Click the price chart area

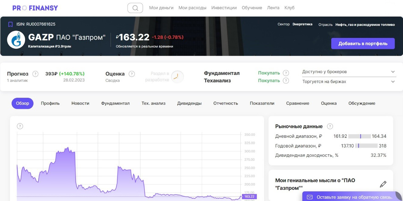click(x=129, y=166)
